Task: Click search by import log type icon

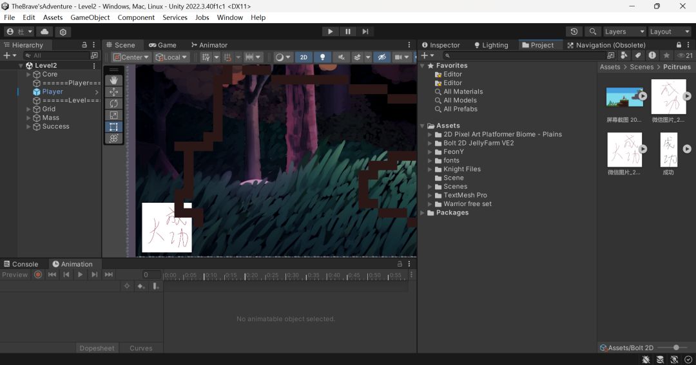Action: pyautogui.click(x=652, y=55)
